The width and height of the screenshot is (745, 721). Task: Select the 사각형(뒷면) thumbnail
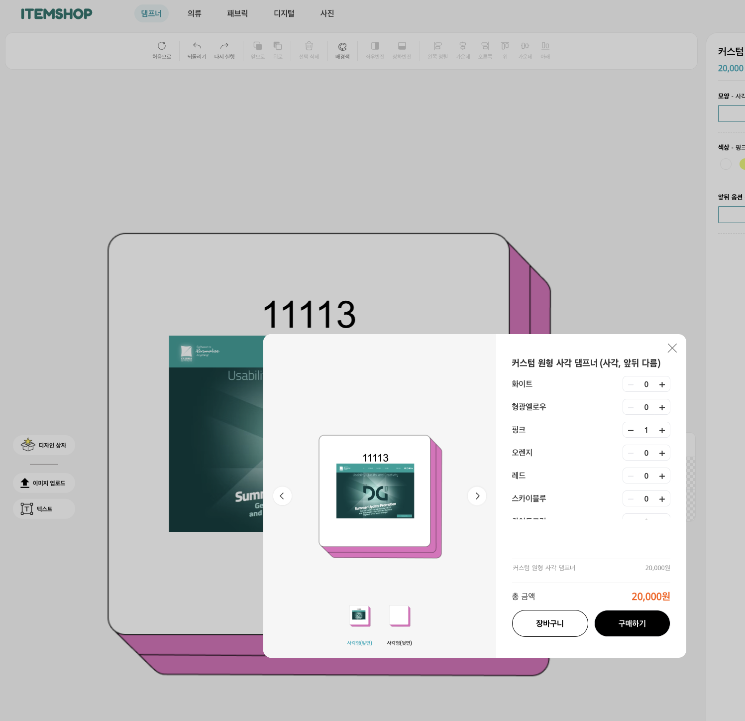coord(399,617)
